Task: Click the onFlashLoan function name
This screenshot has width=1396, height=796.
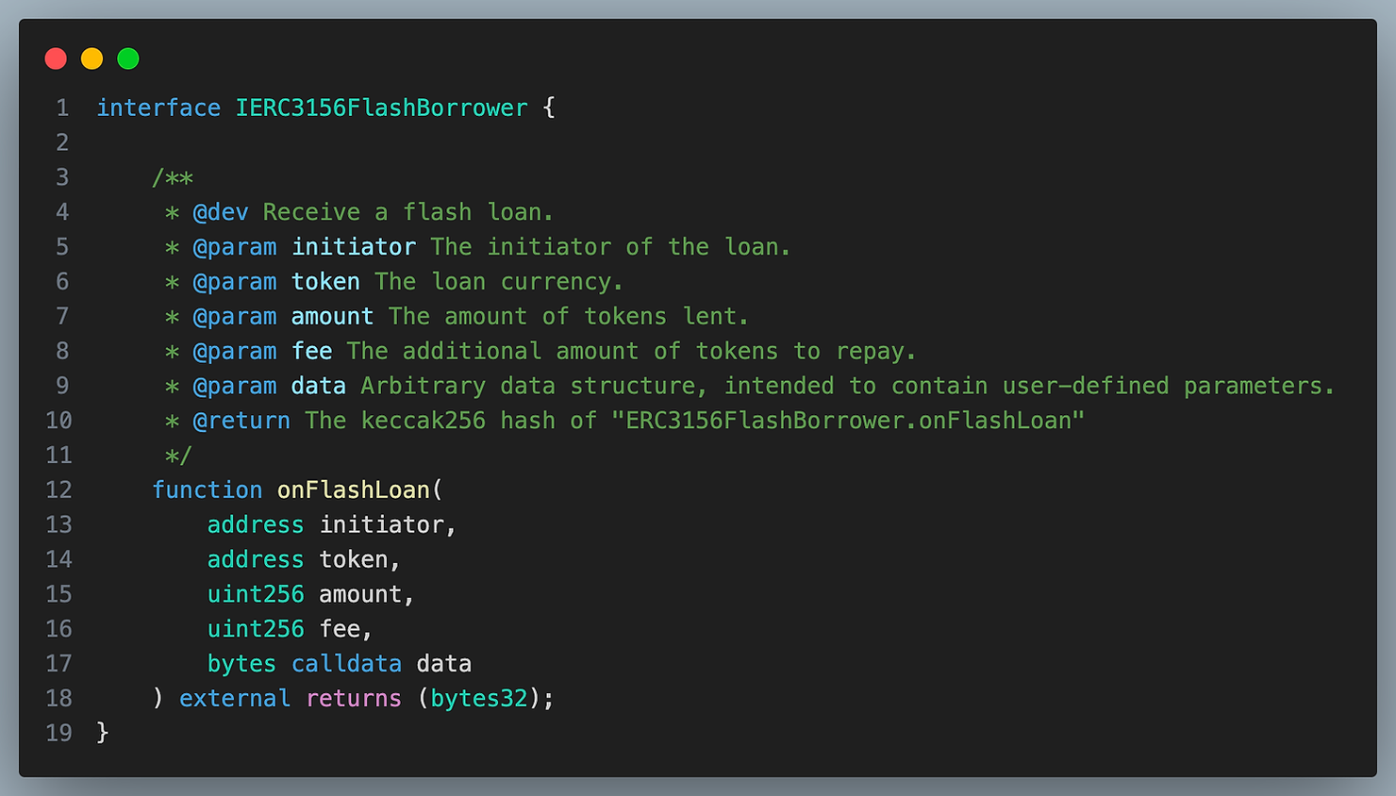Action: [353, 490]
